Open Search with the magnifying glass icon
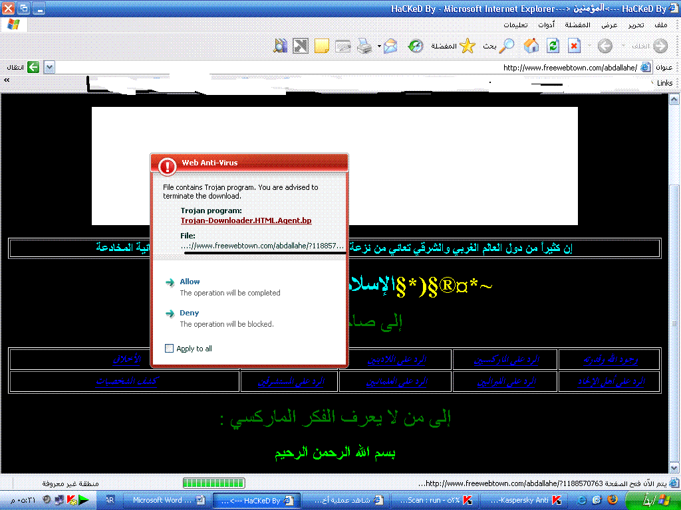Screen dimensions: 681x510 coord(506,46)
